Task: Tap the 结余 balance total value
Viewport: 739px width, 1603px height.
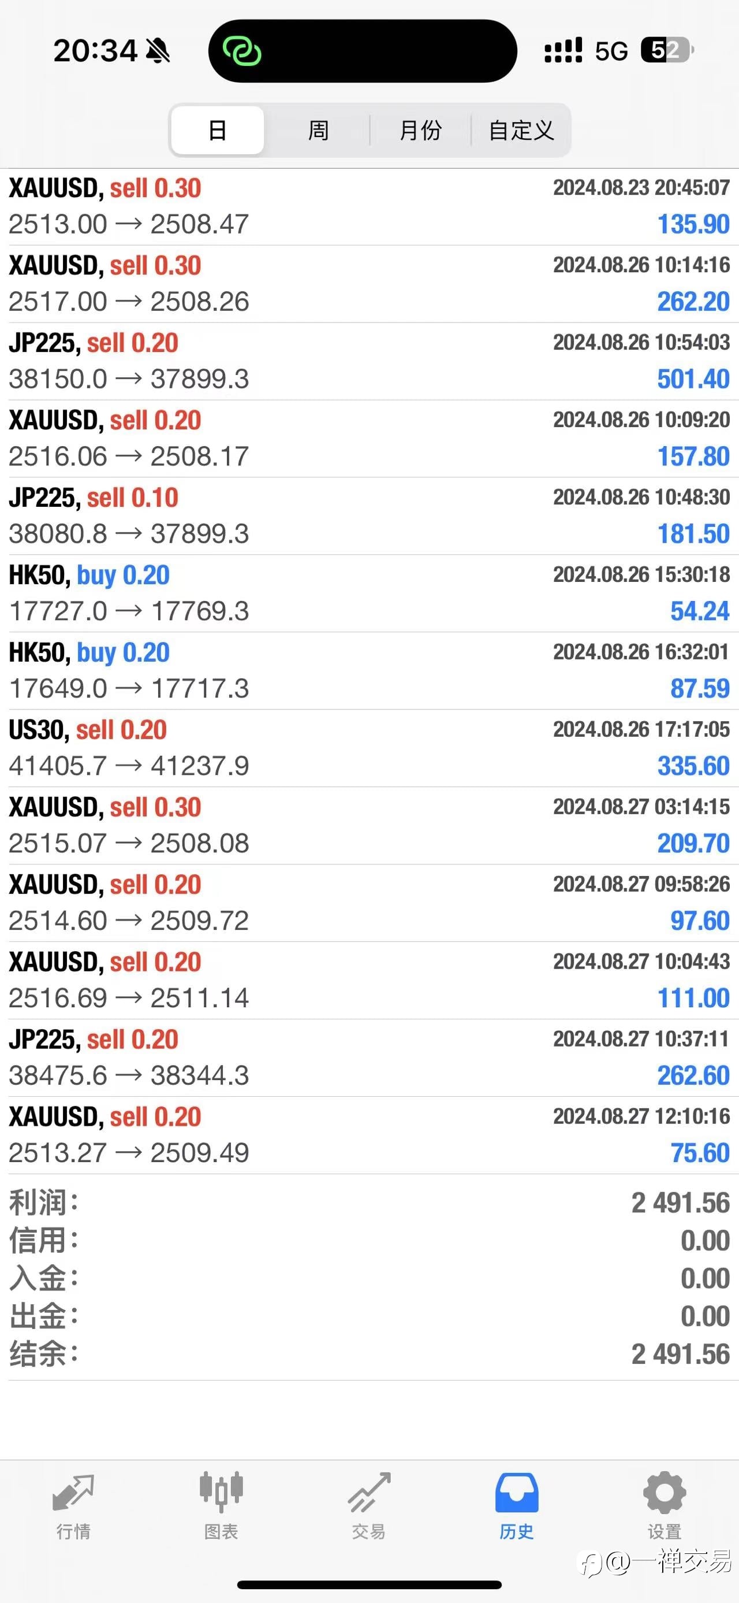Action: 681,1354
